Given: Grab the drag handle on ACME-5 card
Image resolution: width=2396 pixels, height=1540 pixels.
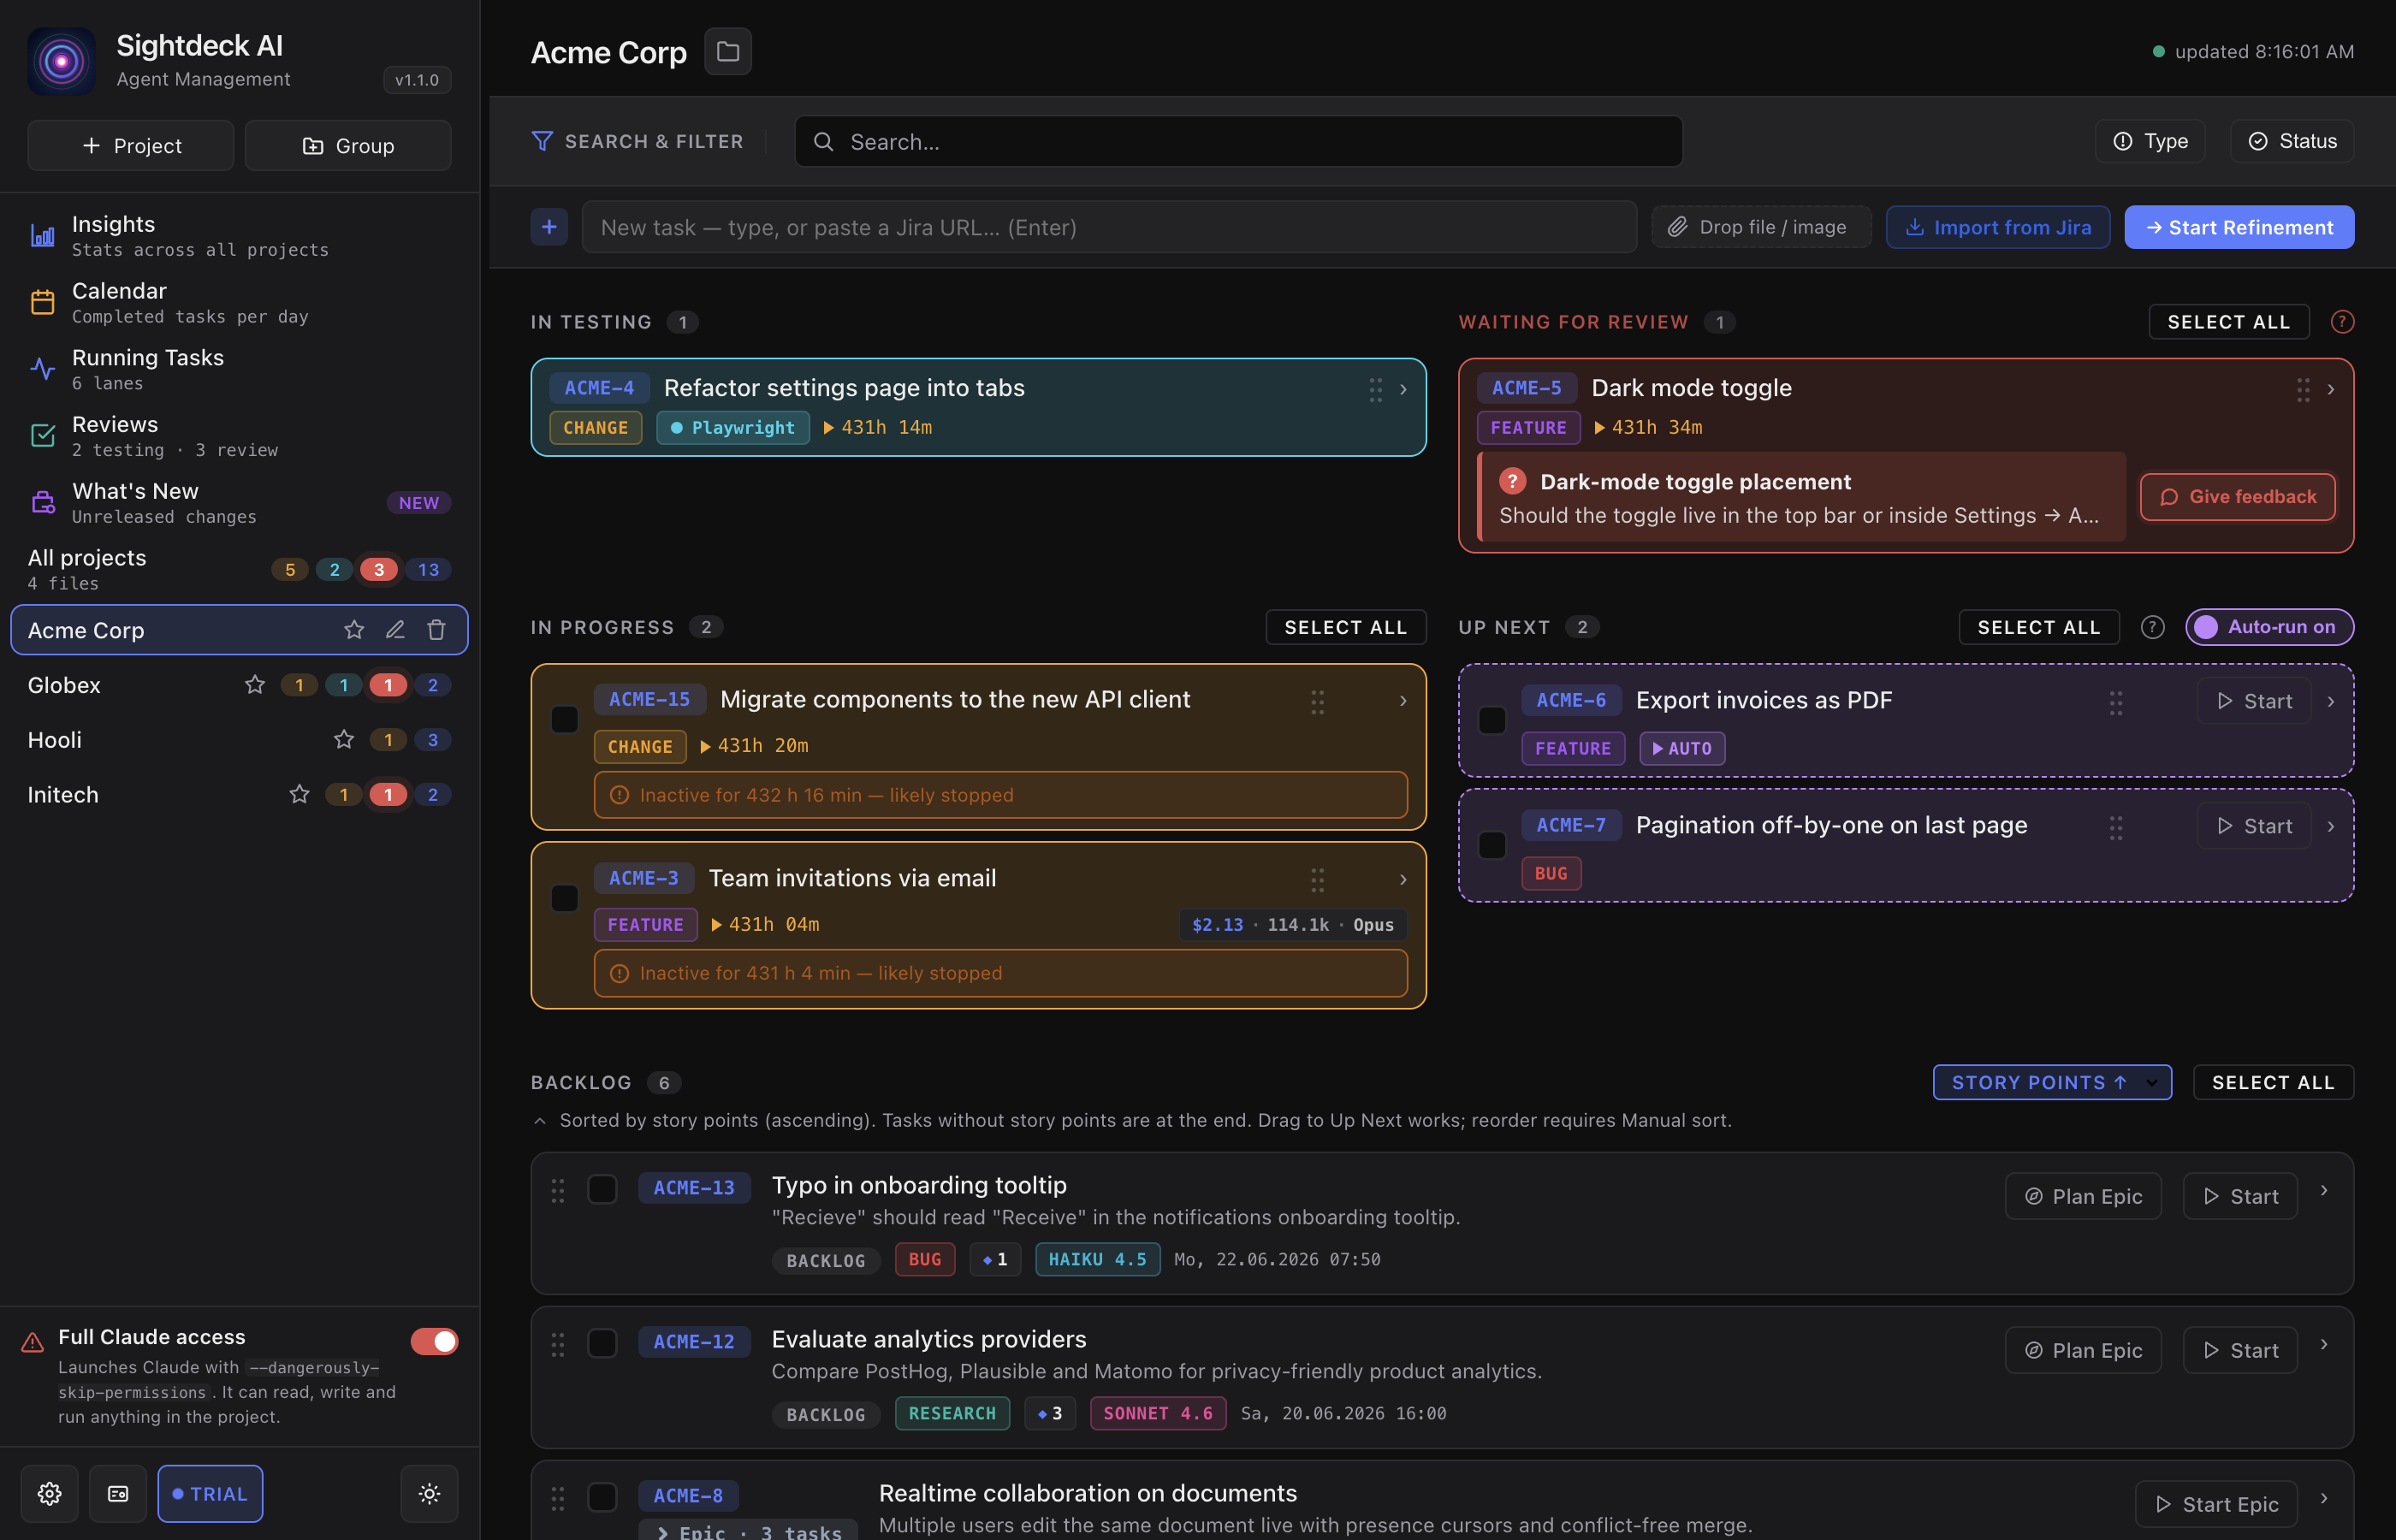Looking at the screenshot, I should [x=2303, y=390].
